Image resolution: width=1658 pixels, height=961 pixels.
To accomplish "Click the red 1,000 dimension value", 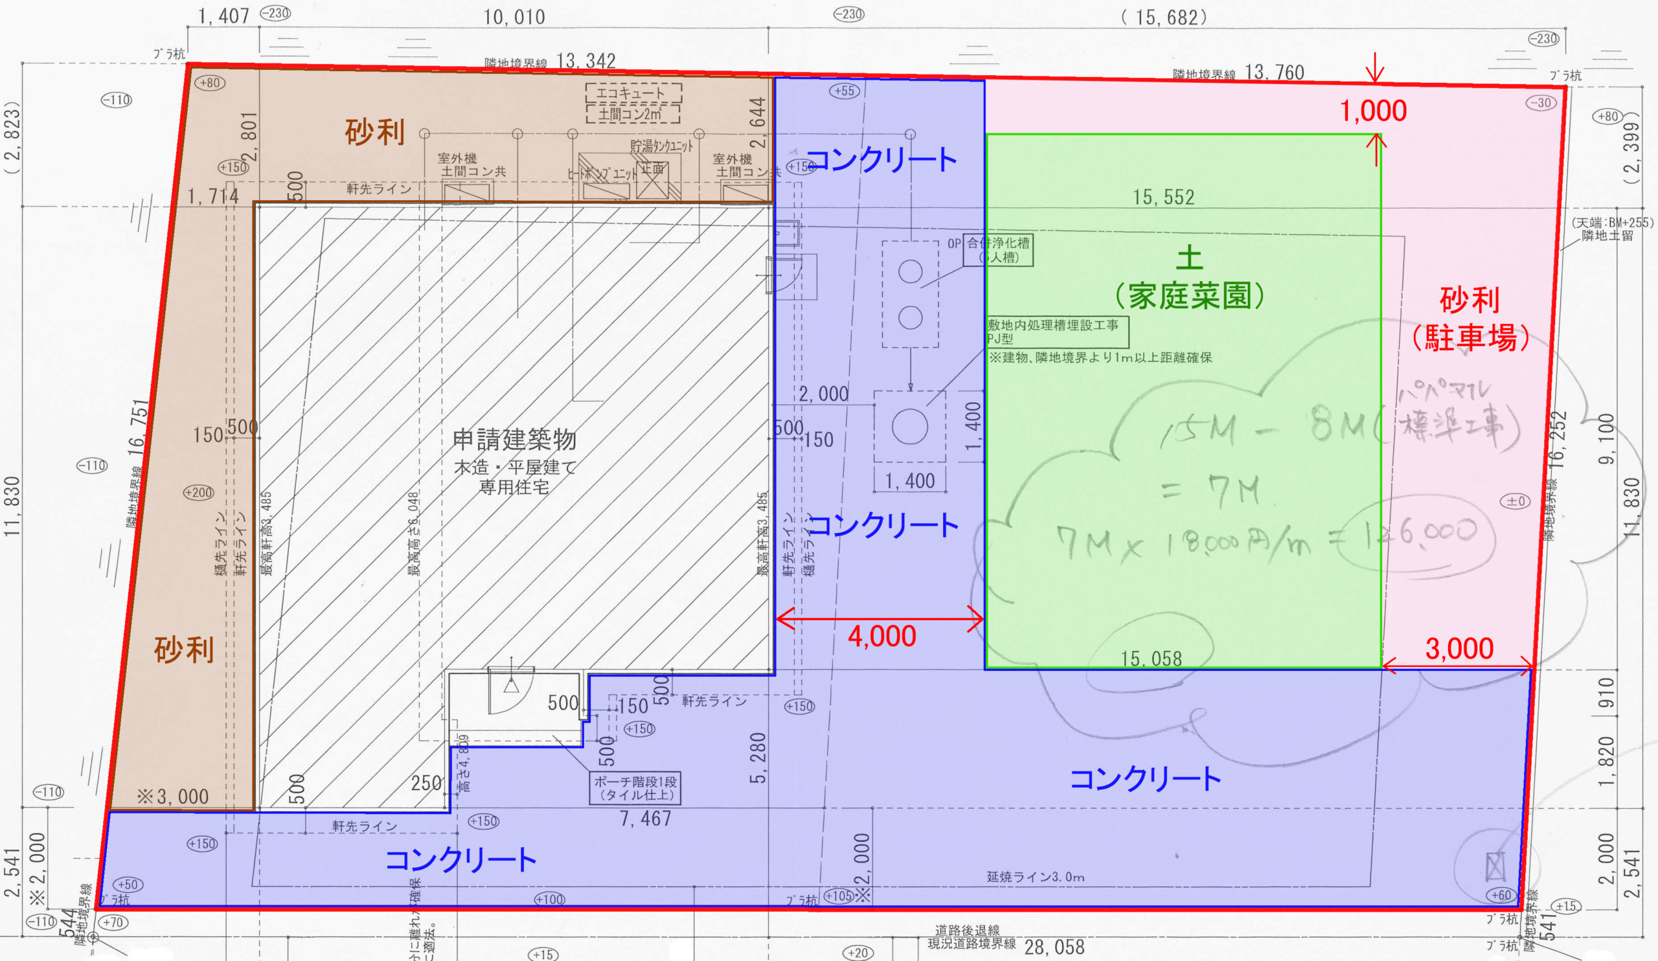I will click(x=1373, y=111).
